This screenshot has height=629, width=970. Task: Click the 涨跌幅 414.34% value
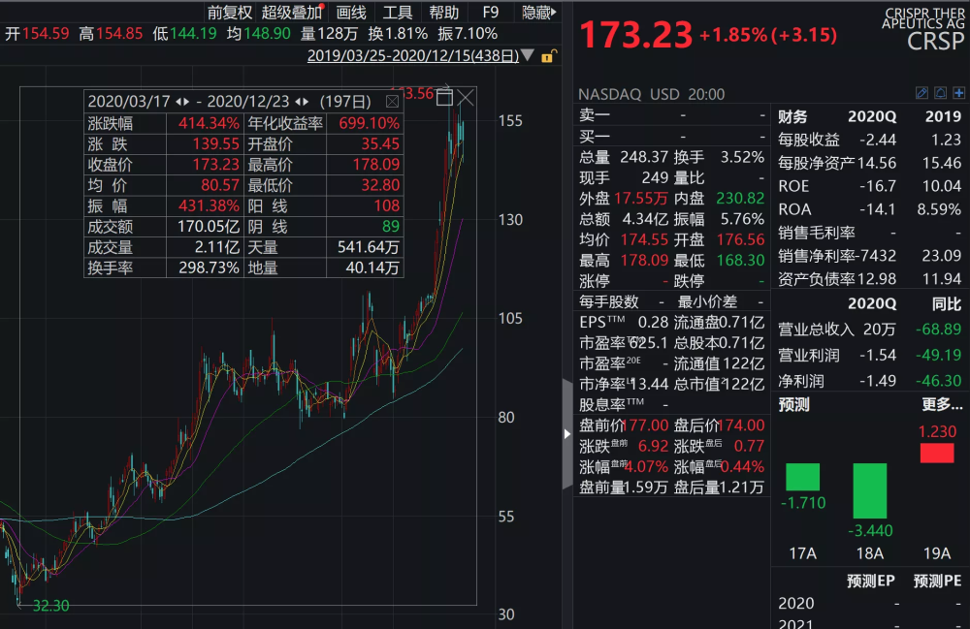209,123
